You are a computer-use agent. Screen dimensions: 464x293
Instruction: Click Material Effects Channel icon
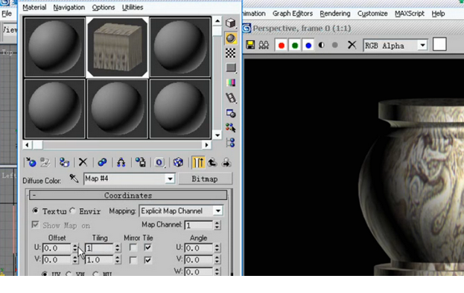(x=159, y=162)
